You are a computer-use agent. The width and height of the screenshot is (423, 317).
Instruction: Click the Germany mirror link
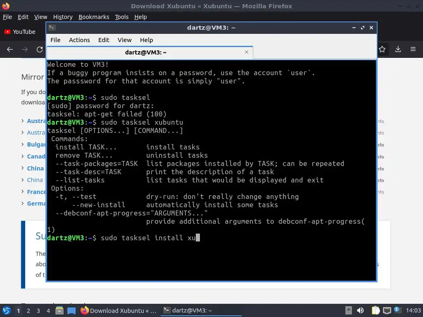pyautogui.click(x=36, y=203)
